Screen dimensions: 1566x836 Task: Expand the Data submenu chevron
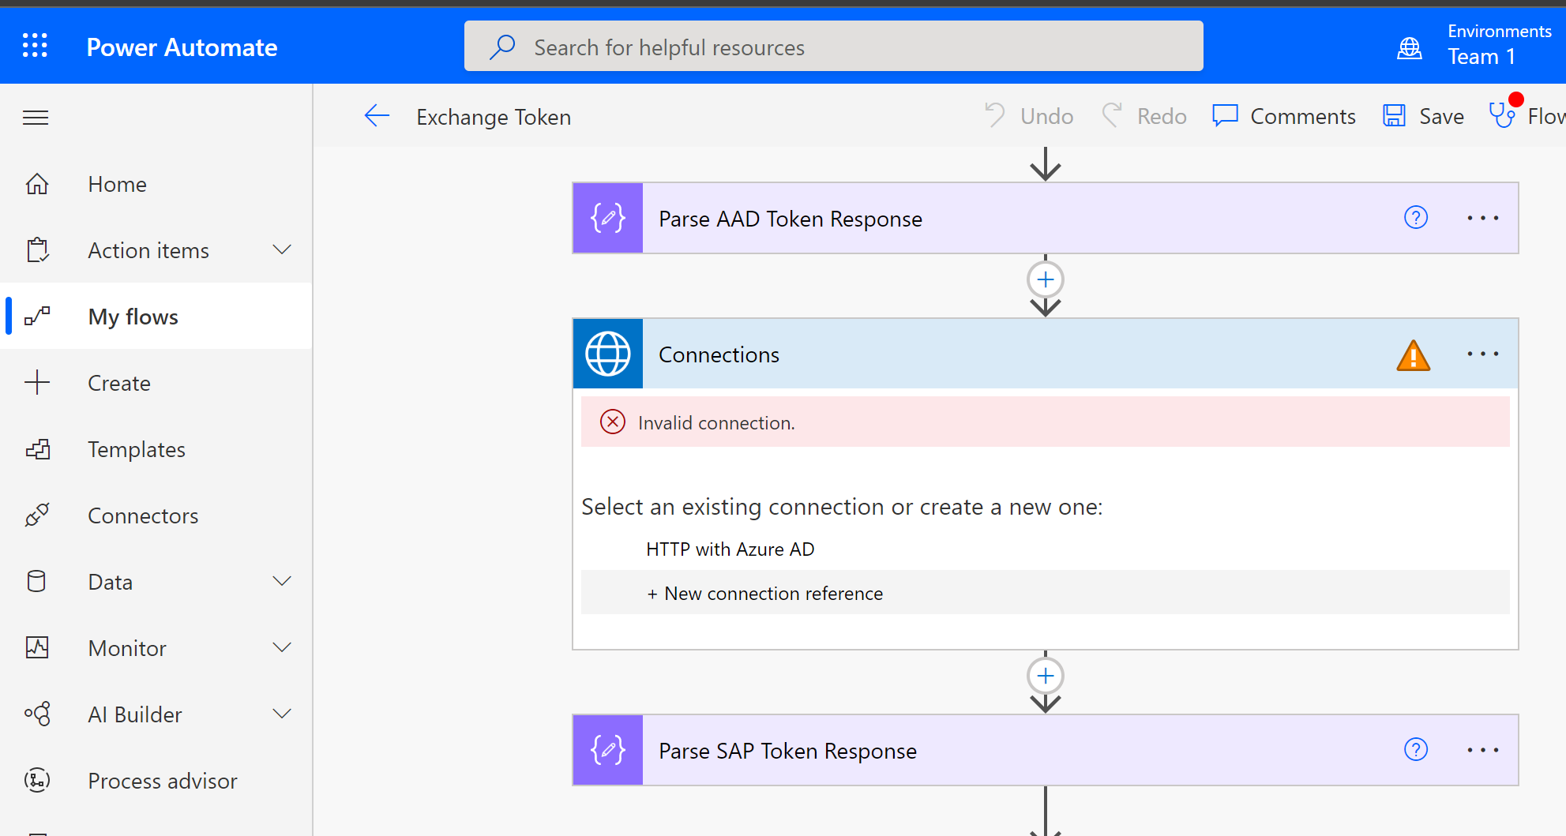click(282, 581)
